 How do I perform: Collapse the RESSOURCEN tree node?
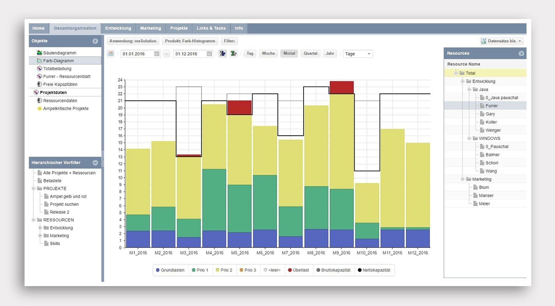point(34,220)
